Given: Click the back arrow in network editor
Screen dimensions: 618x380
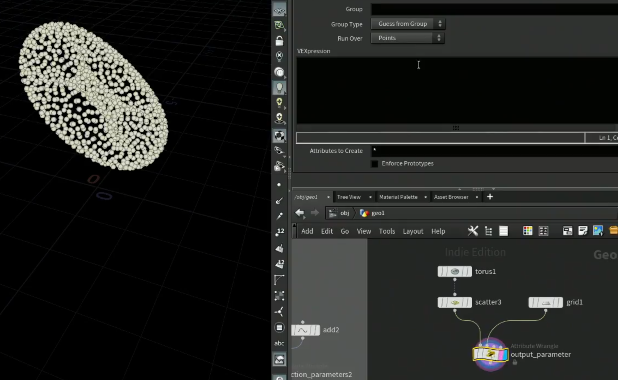Looking at the screenshot, I should pyautogui.click(x=300, y=213).
